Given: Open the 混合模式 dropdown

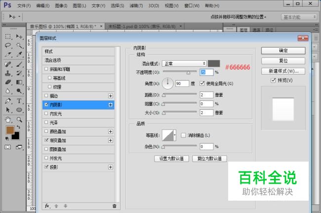Looking at the screenshot, I should (184, 63).
